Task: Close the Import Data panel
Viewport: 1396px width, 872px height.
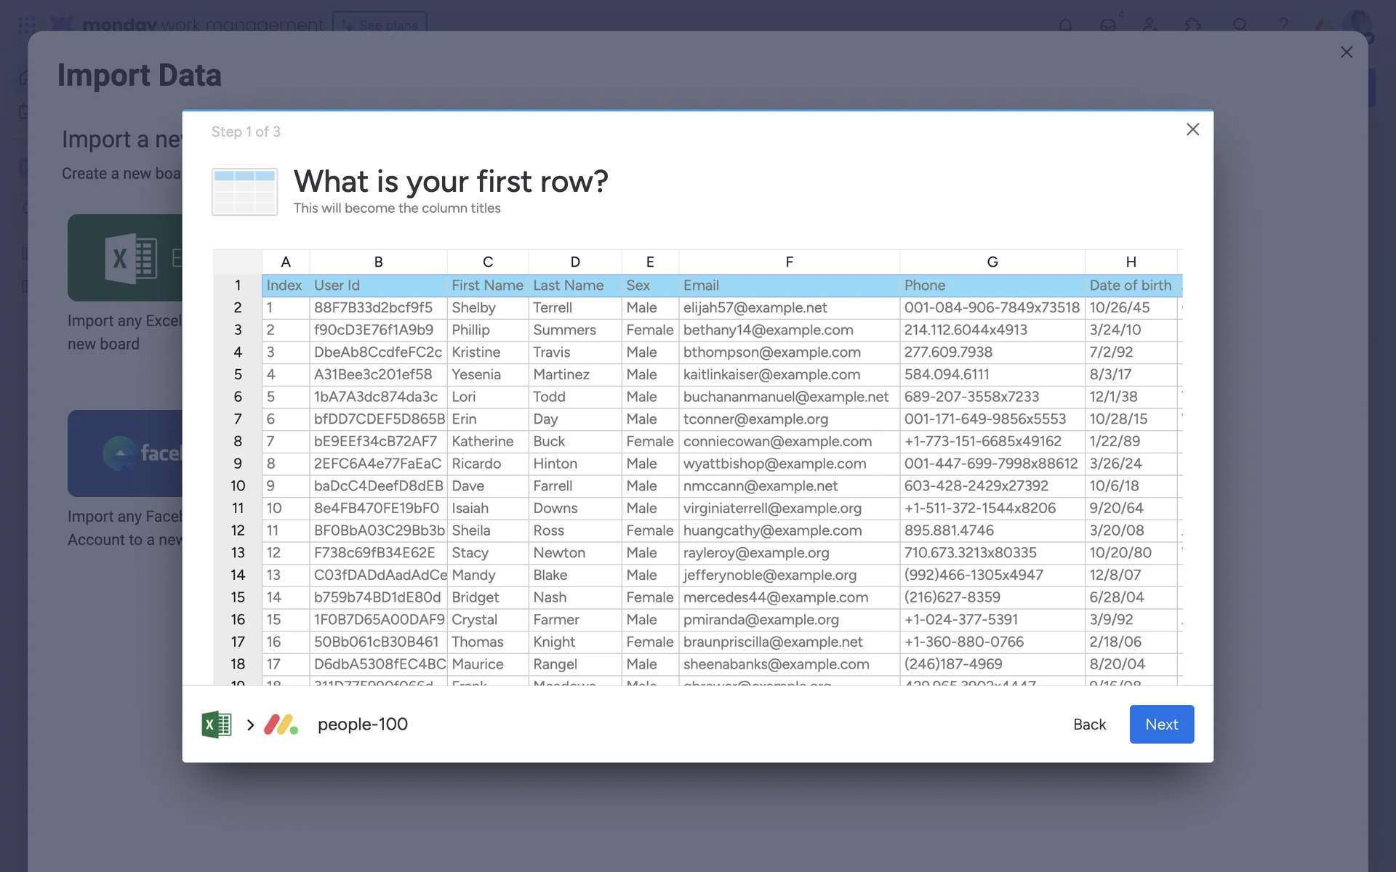Action: point(1346,52)
